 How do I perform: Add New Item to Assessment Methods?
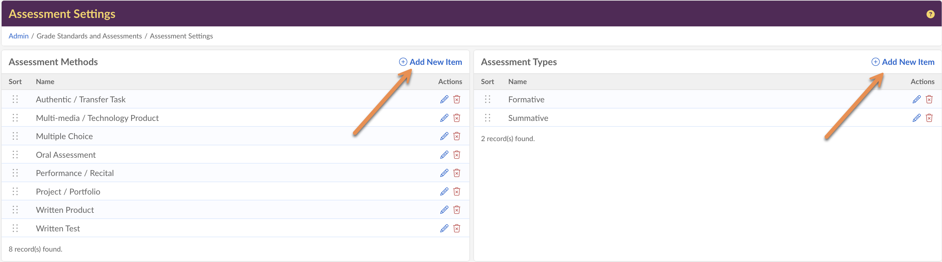431,62
